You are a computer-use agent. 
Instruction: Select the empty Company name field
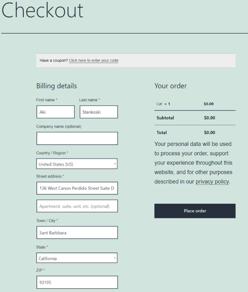coord(77,138)
